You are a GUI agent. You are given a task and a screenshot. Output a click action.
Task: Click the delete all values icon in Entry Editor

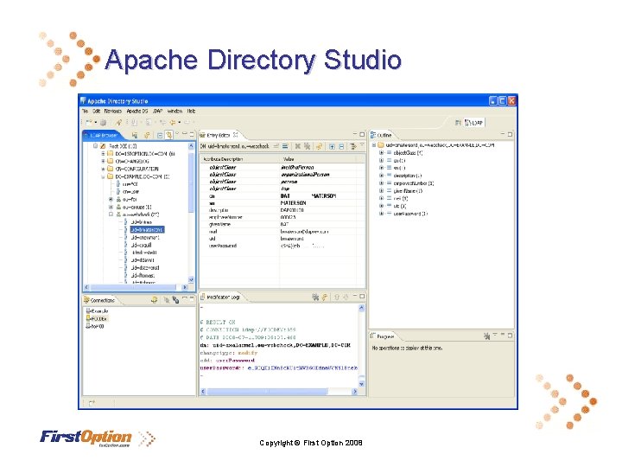(307, 146)
